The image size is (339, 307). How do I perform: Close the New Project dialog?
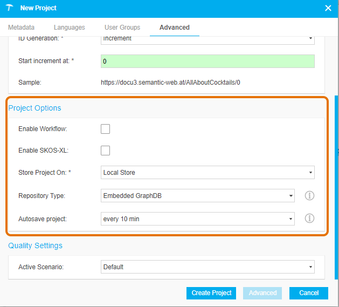click(x=328, y=8)
